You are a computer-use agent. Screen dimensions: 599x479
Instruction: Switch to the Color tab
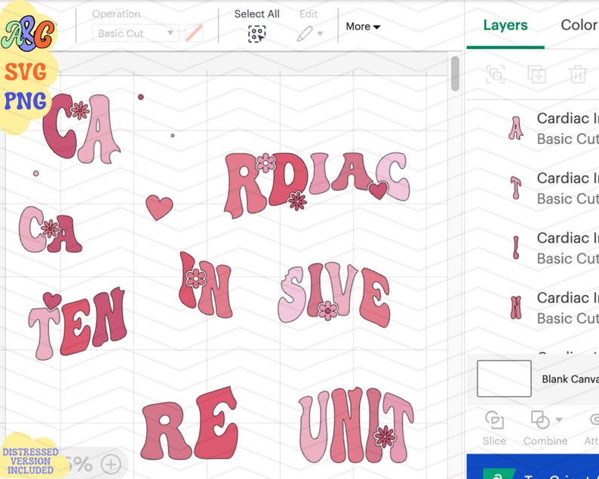(x=579, y=25)
